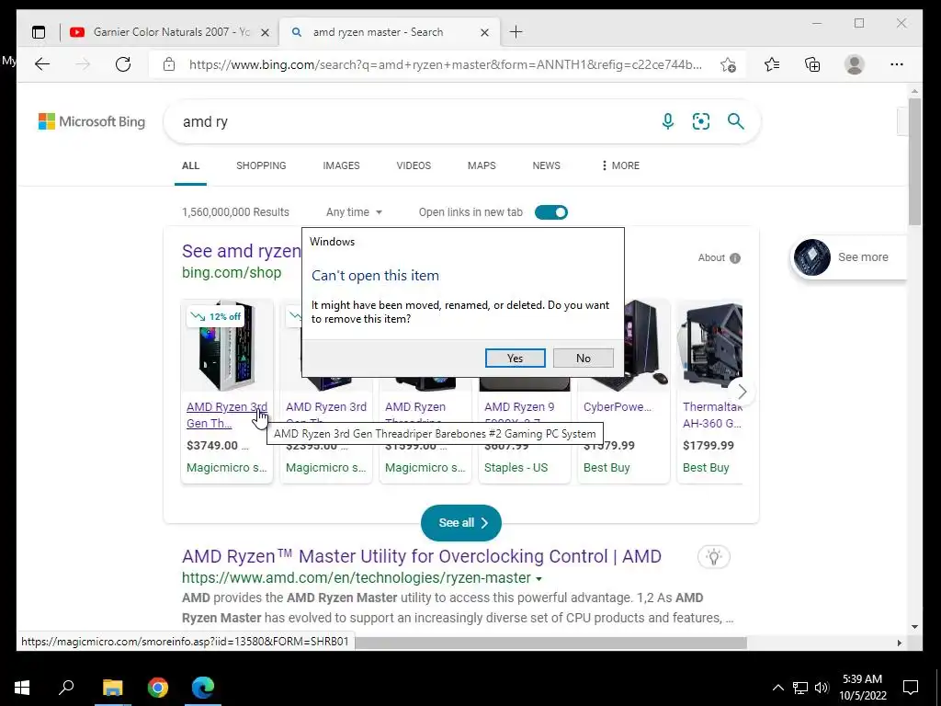This screenshot has height=706, width=941.
Task: Open File Explorer from taskbar
Action: 112,688
